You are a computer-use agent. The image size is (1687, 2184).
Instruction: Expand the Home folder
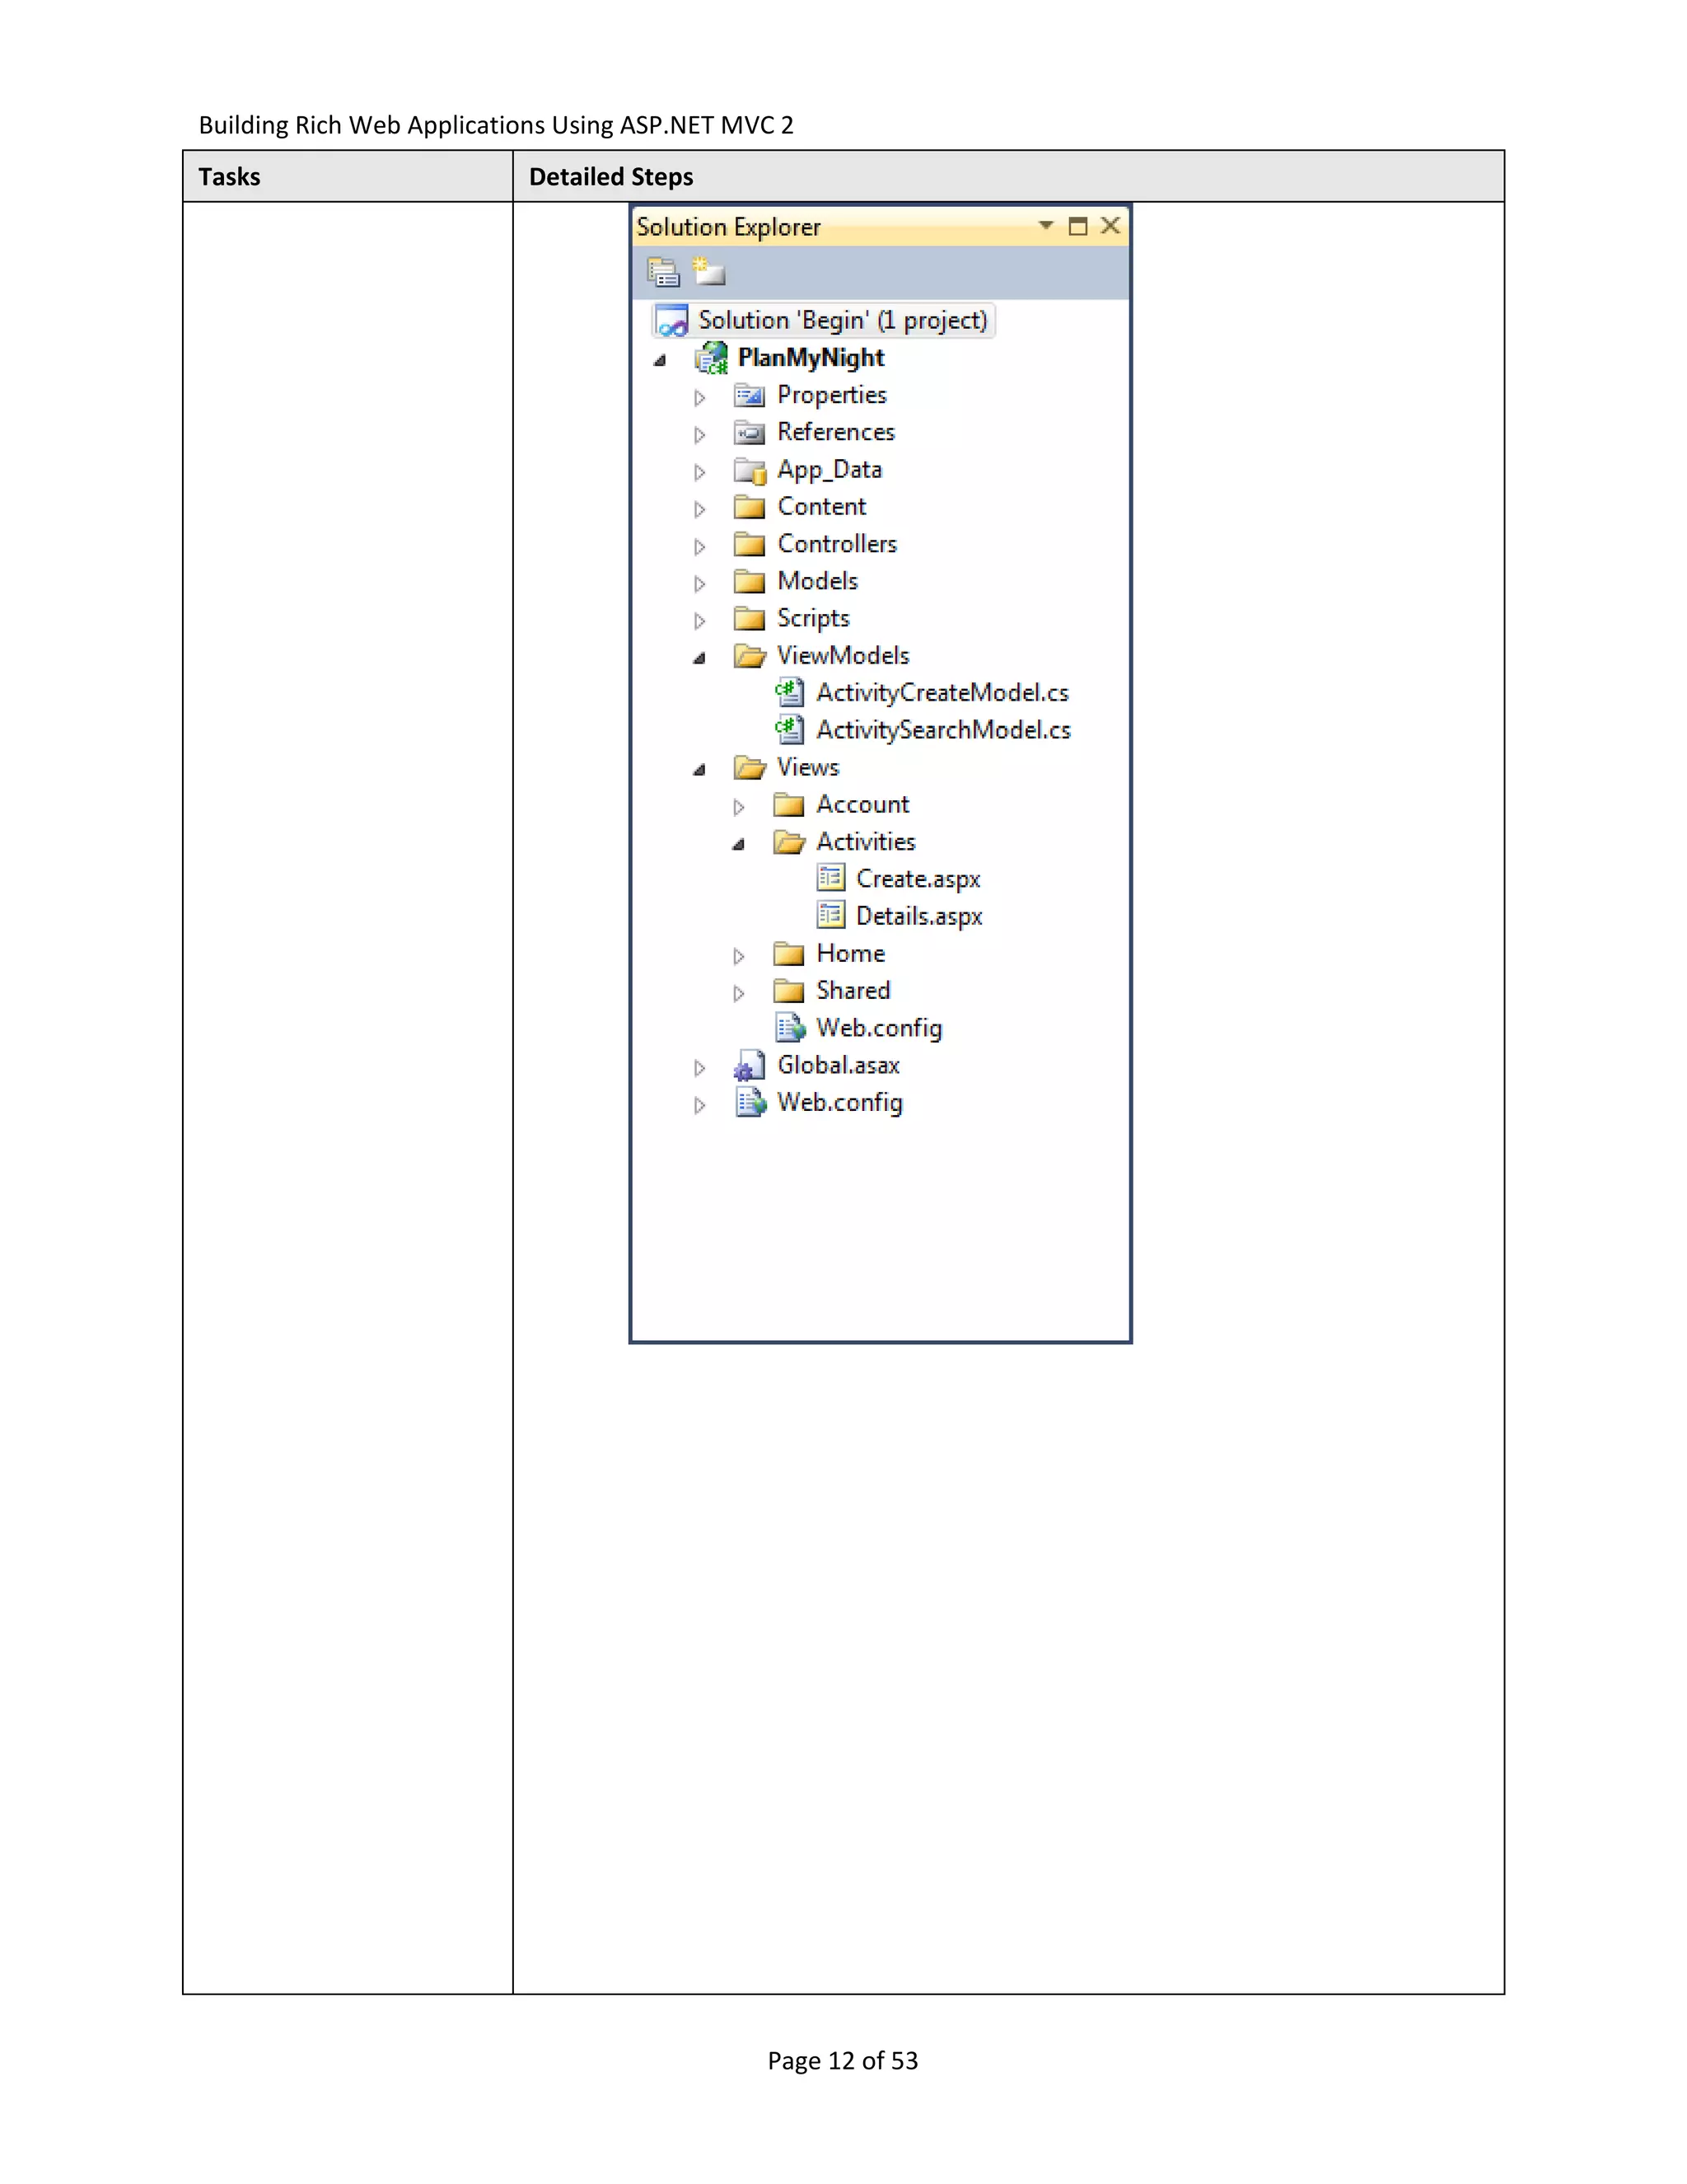point(739,956)
